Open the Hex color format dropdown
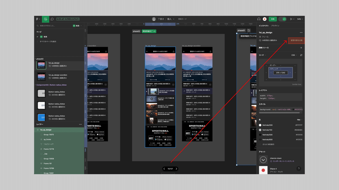 coord(299,120)
